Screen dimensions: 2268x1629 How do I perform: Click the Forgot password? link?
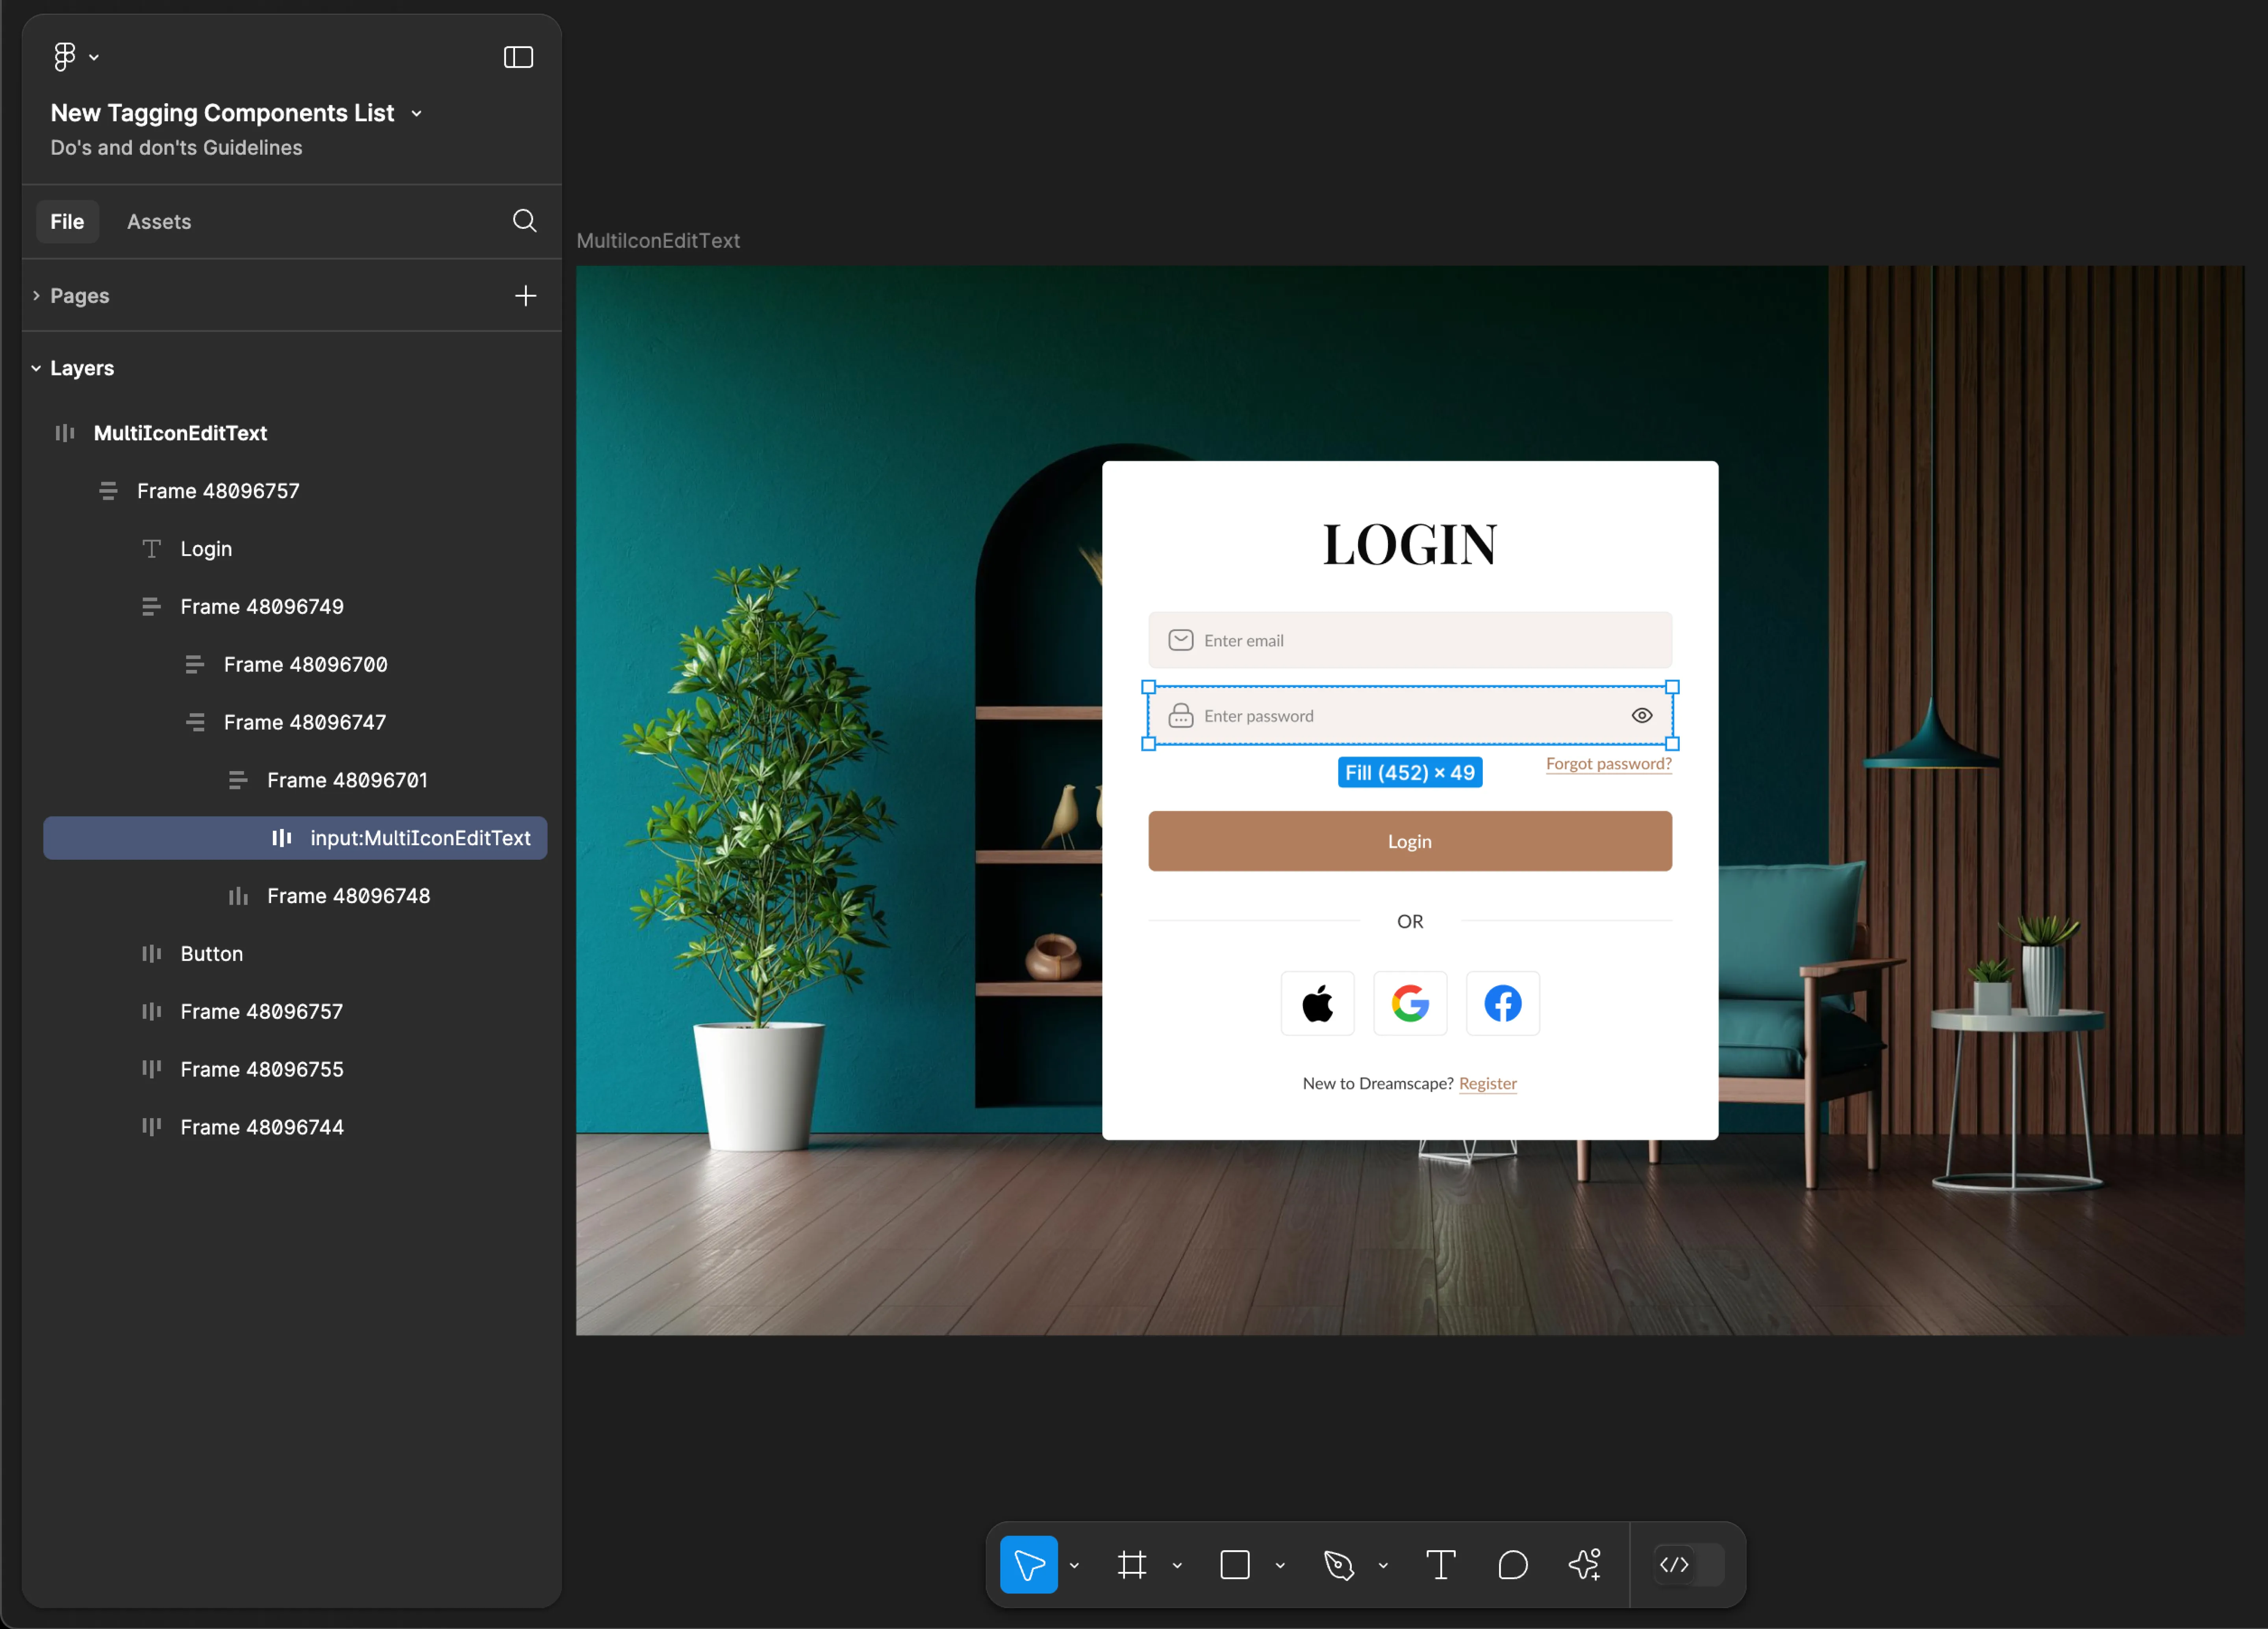(x=1609, y=764)
